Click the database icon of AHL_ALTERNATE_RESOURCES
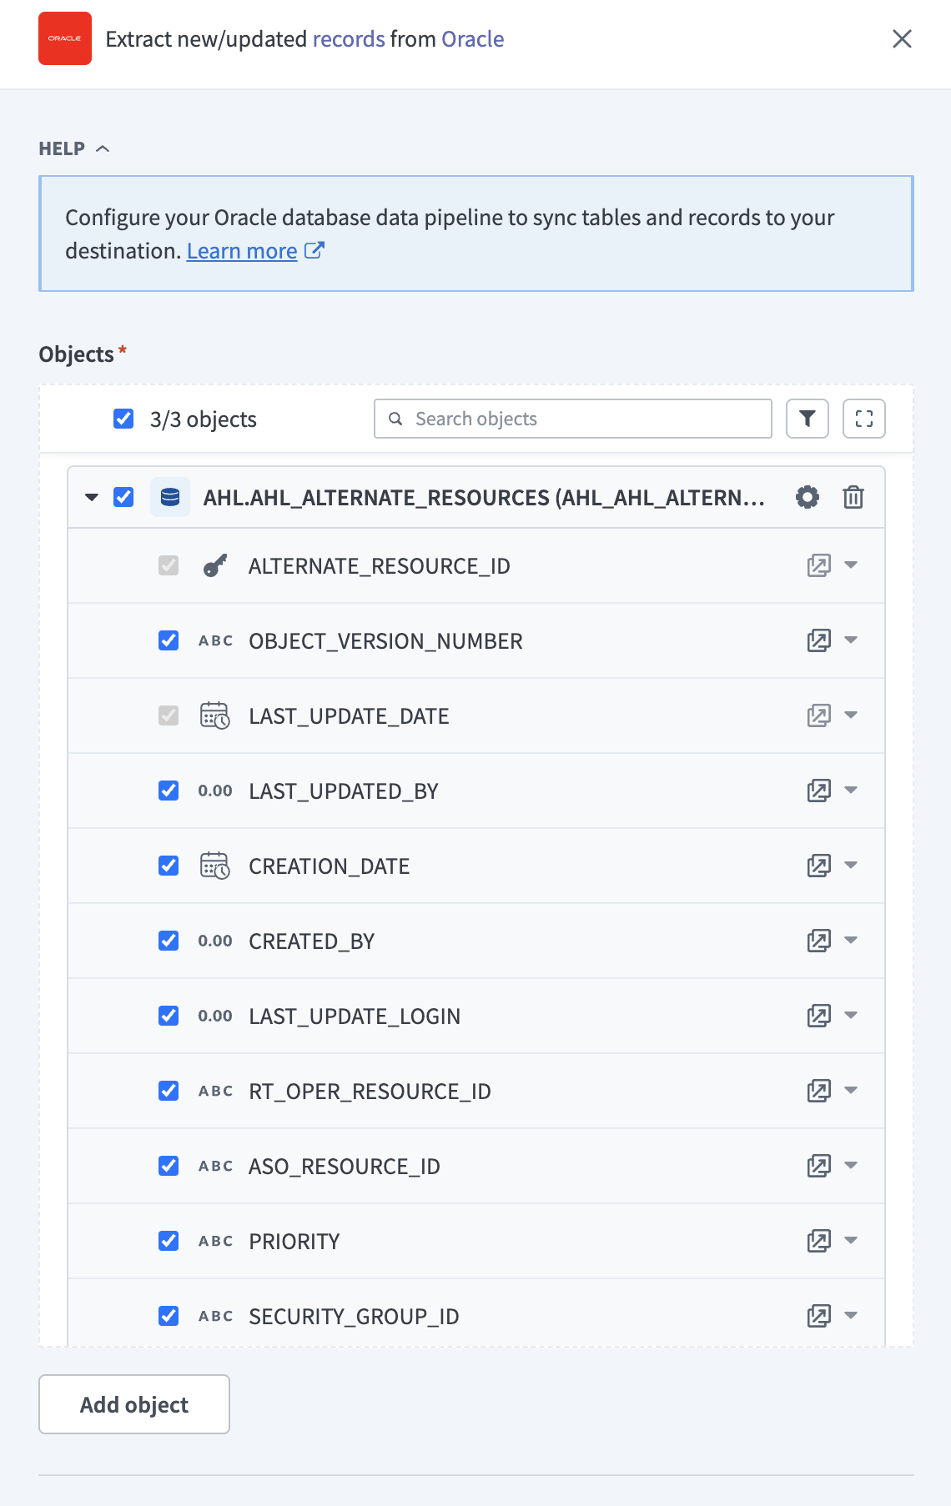Screen dimensions: 951x1506 pyautogui.click(x=170, y=498)
